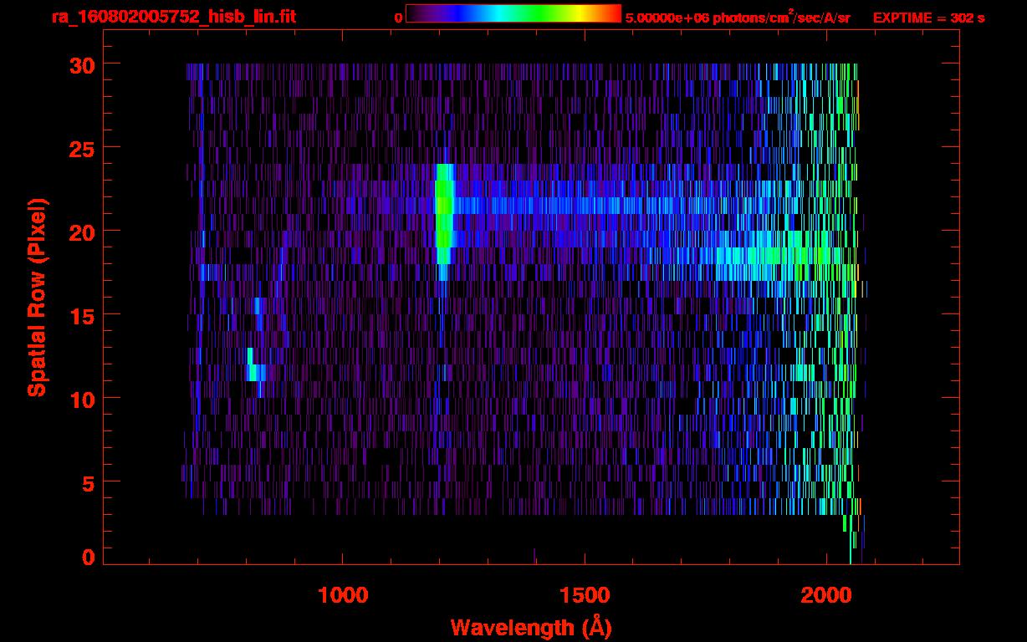Screen dimensions: 1027x642
Task: Click the bright green Lyman-alpha emission feature
Action: [x=444, y=214]
